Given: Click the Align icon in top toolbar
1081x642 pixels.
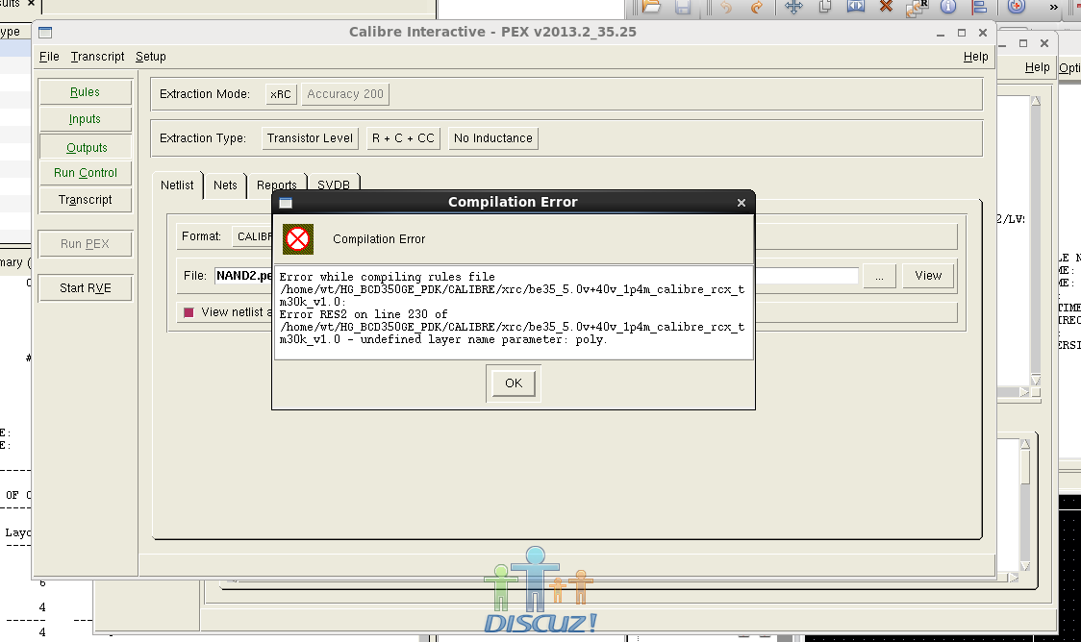Looking at the screenshot, I should point(980,7).
